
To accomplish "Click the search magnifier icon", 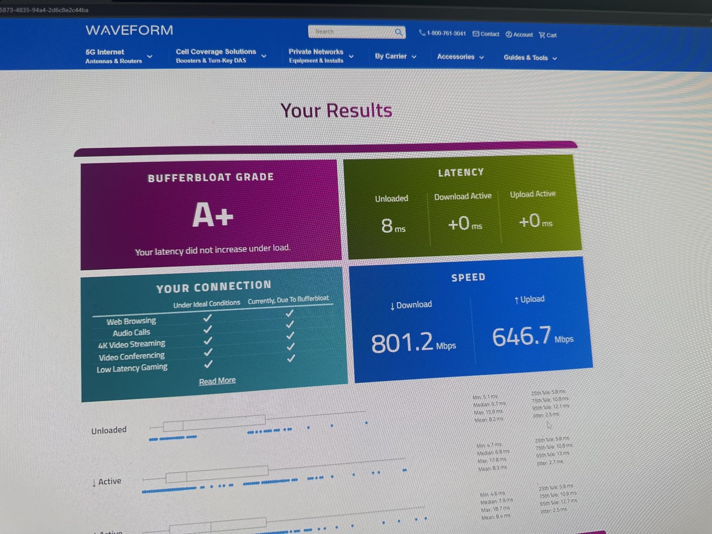I will pos(398,32).
